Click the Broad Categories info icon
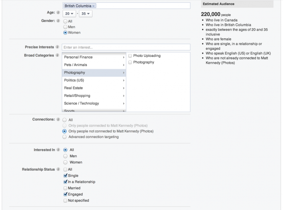Image resolution: width=283 pixels, height=210 pixels. pyautogui.click(x=57, y=55)
